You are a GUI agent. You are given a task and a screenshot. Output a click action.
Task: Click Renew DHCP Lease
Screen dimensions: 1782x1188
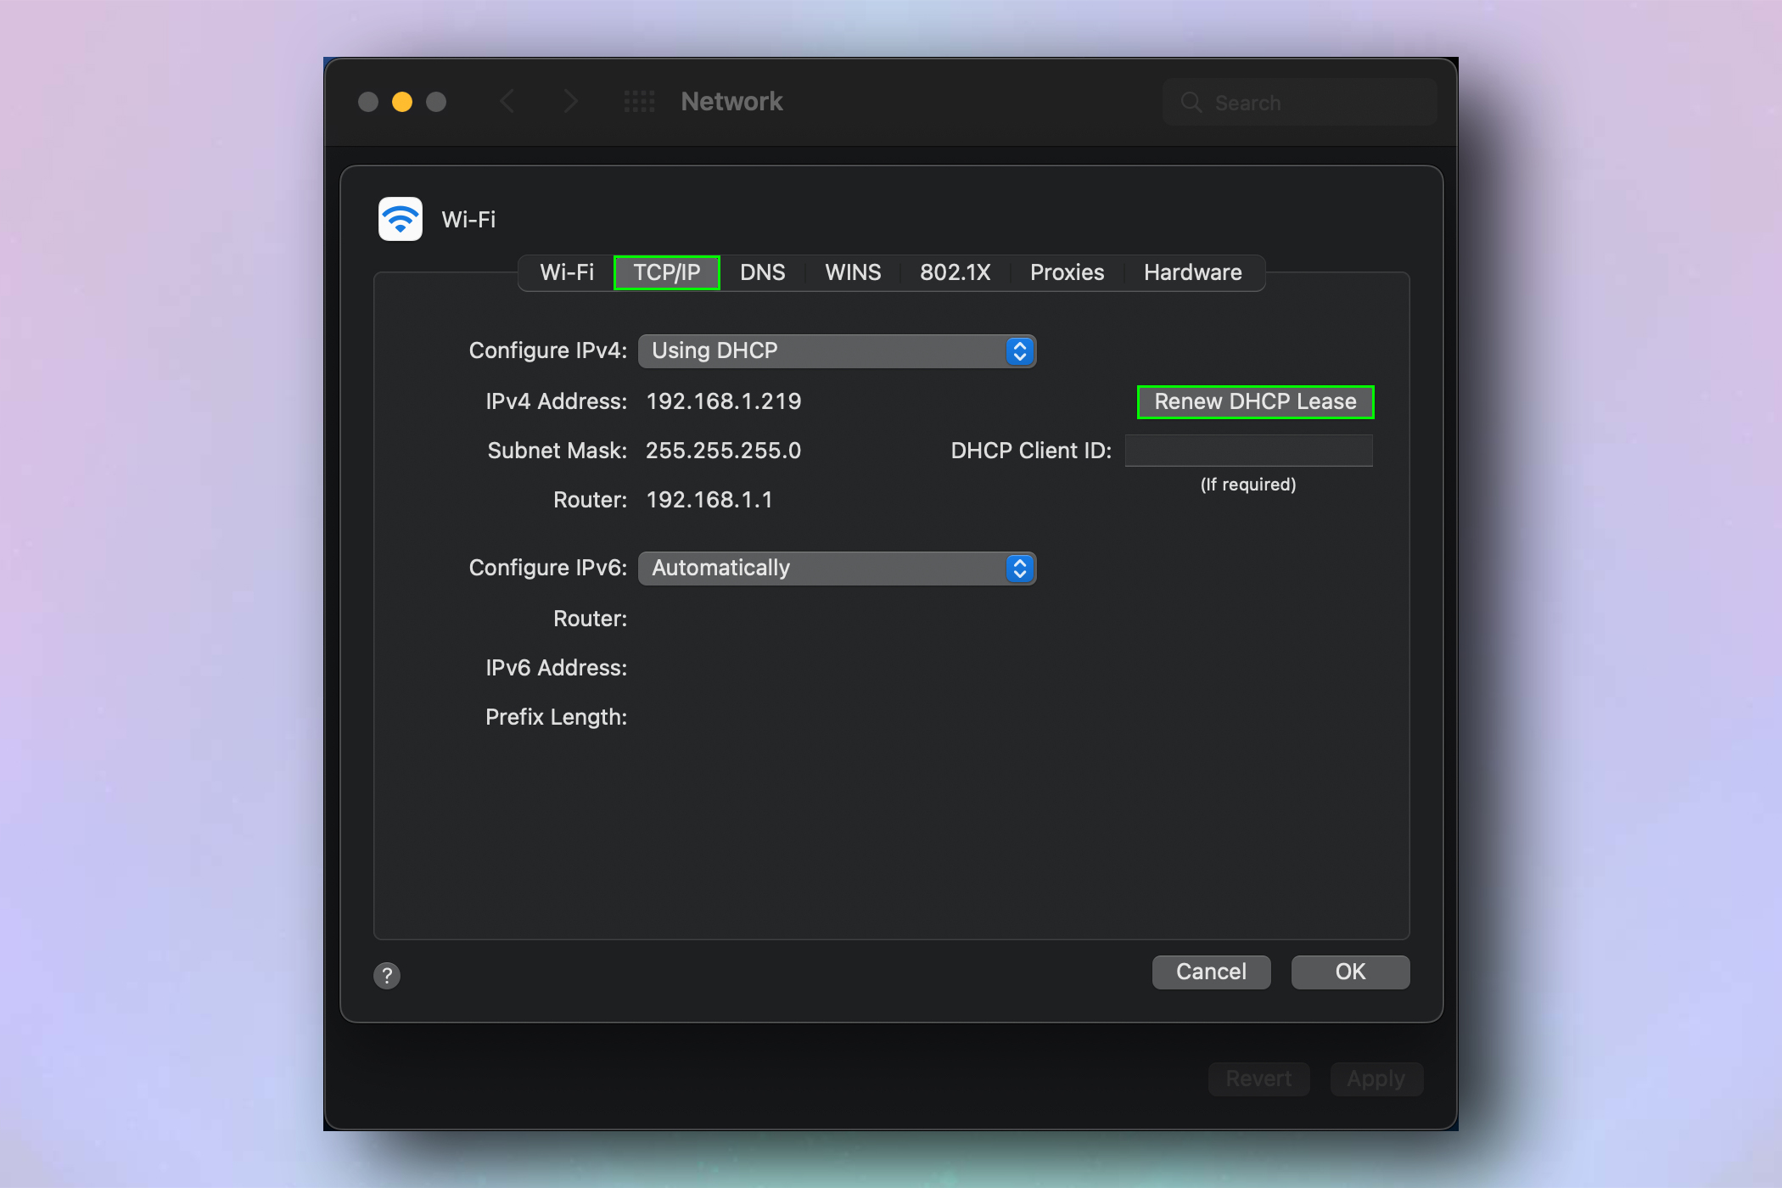(1255, 401)
